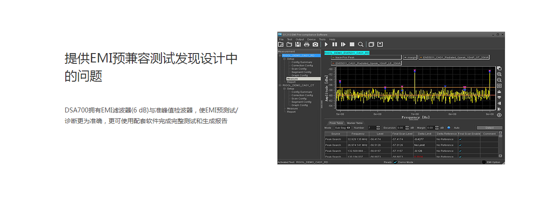Click the Print toolbar icon
The height and width of the screenshot is (203, 535).
306,45
